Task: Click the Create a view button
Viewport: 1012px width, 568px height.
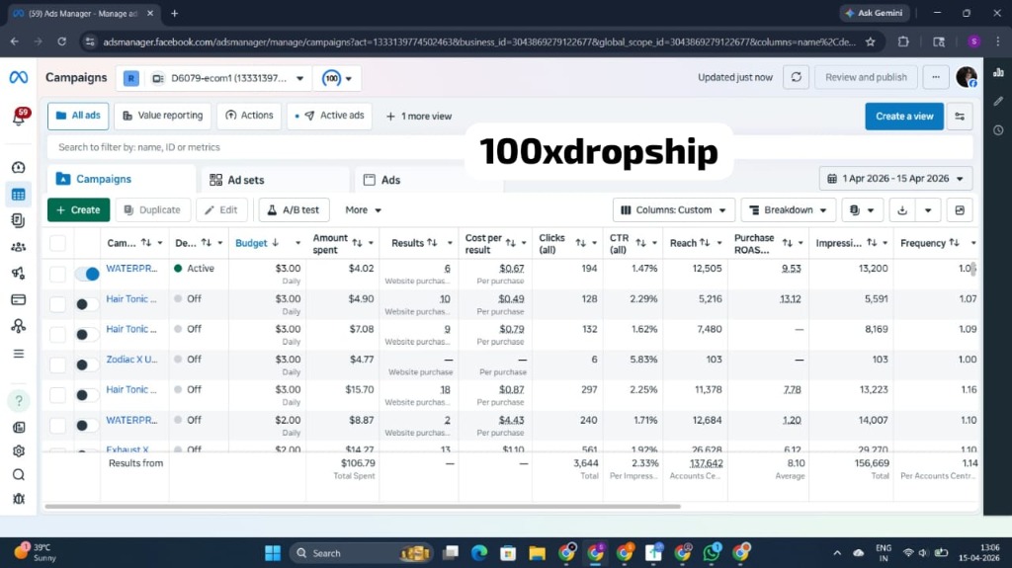Action: point(904,117)
